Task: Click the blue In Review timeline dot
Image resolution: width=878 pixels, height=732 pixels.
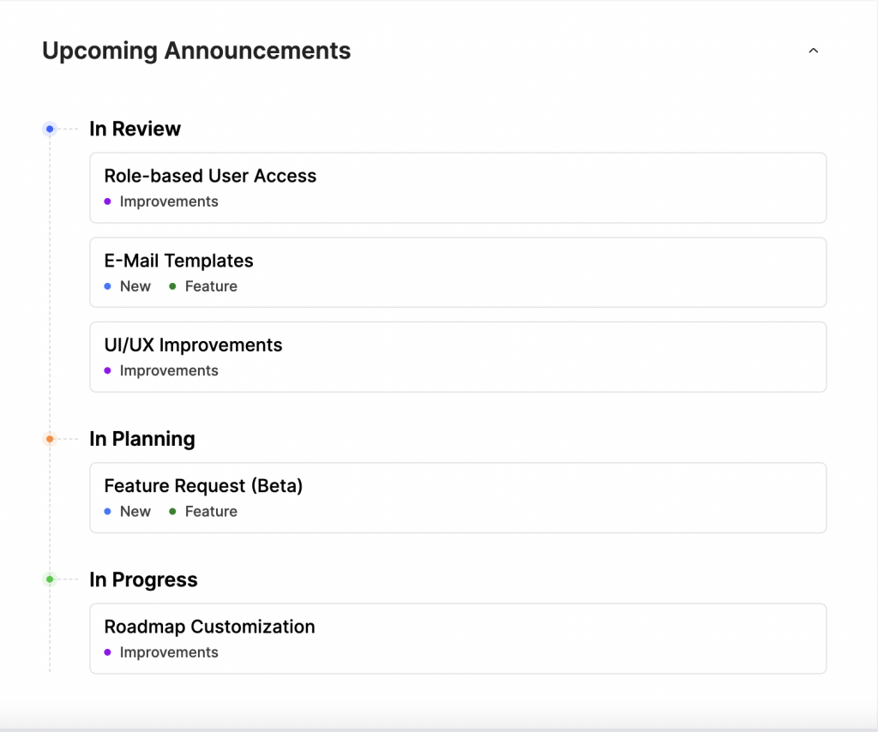Action: [x=50, y=129]
